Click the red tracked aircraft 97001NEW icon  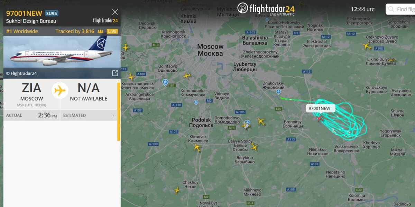pos(320,118)
